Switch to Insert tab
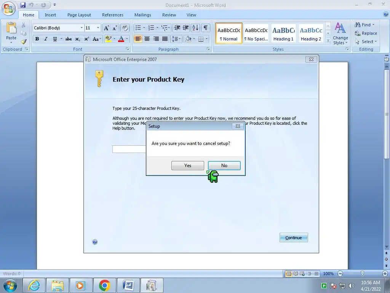This screenshot has width=390, height=293. (50, 15)
